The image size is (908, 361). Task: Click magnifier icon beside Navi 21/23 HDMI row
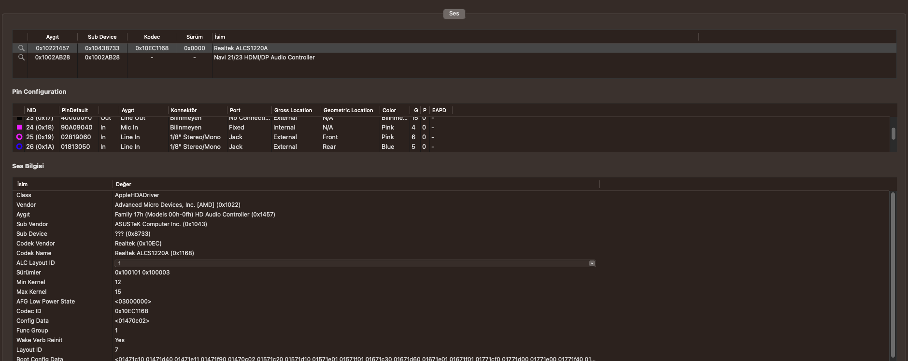pos(21,58)
